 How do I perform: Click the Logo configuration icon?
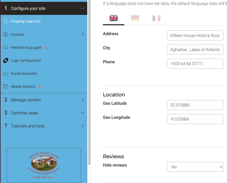point(6,61)
